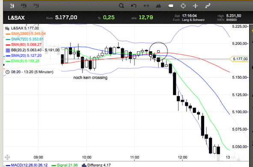Click the percent change value 0,25
Image resolution: width=253 pixels, height=167 pixels.
point(109,18)
